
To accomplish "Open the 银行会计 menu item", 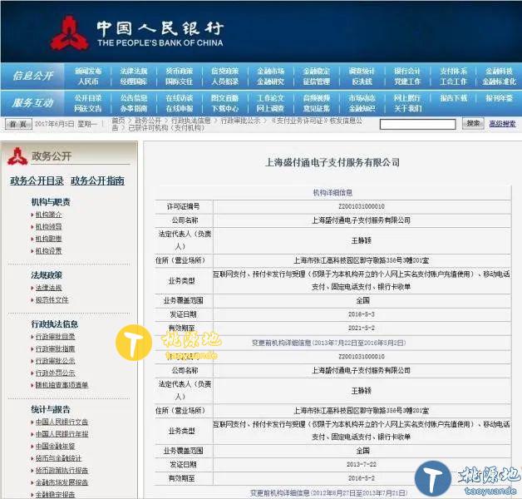I will (x=407, y=71).
